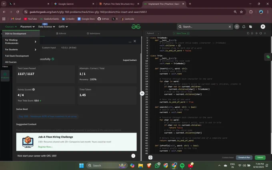Click the reset code icon above editor
The width and height of the screenshot is (272, 170).
coord(260,33)
